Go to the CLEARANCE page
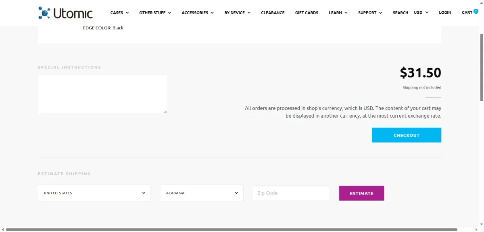 [x=273, y=12]
